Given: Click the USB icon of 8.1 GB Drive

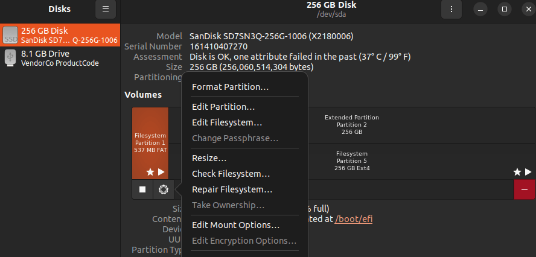Looking at the screenshot, I should pyautogui.click(x=10, y=58).
